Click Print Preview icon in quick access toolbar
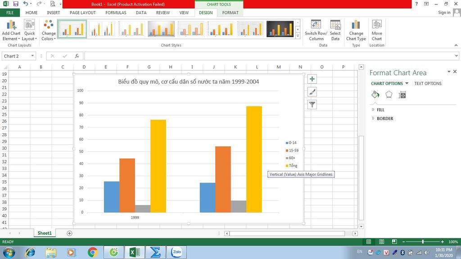The width and height of the screenshot is (461, 259). pyautogui.click(x=53, y=4)
